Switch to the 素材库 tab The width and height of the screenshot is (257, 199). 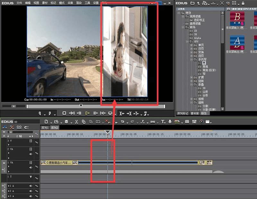tap(195, 113)
